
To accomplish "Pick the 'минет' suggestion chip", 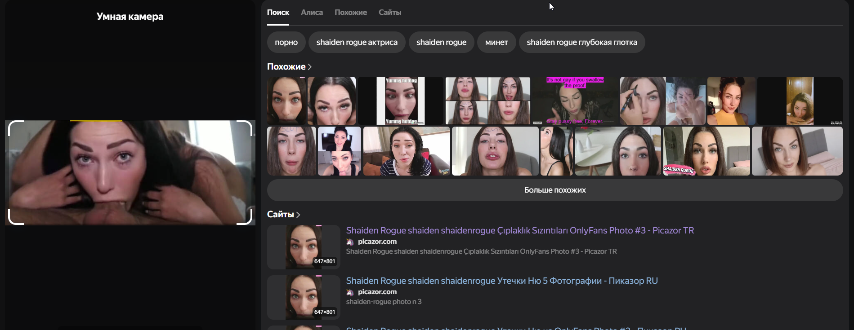I will tap(496, 42).
